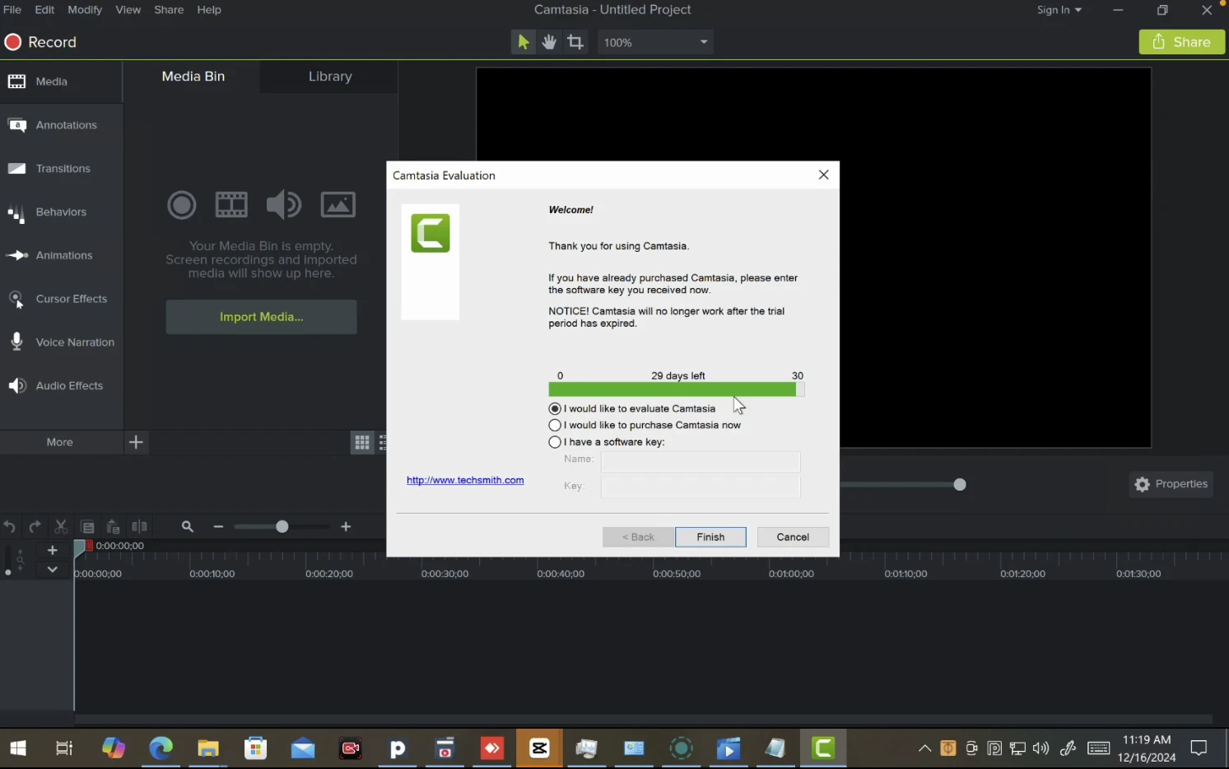
Task: Choose the 'I have a software key' option
Action: [555, 442]
